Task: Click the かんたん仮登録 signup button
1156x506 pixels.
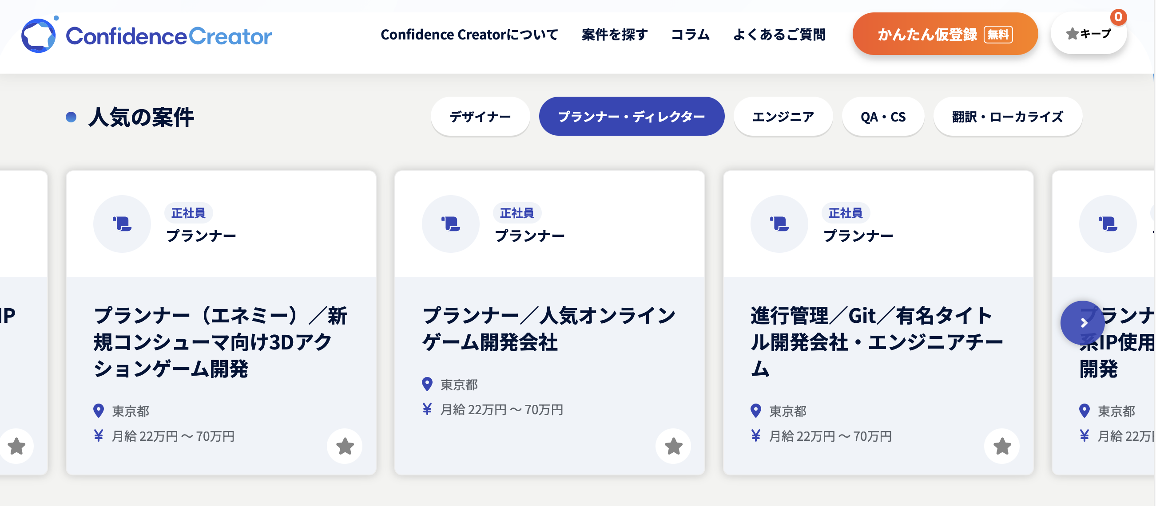Action: (945, 34)
